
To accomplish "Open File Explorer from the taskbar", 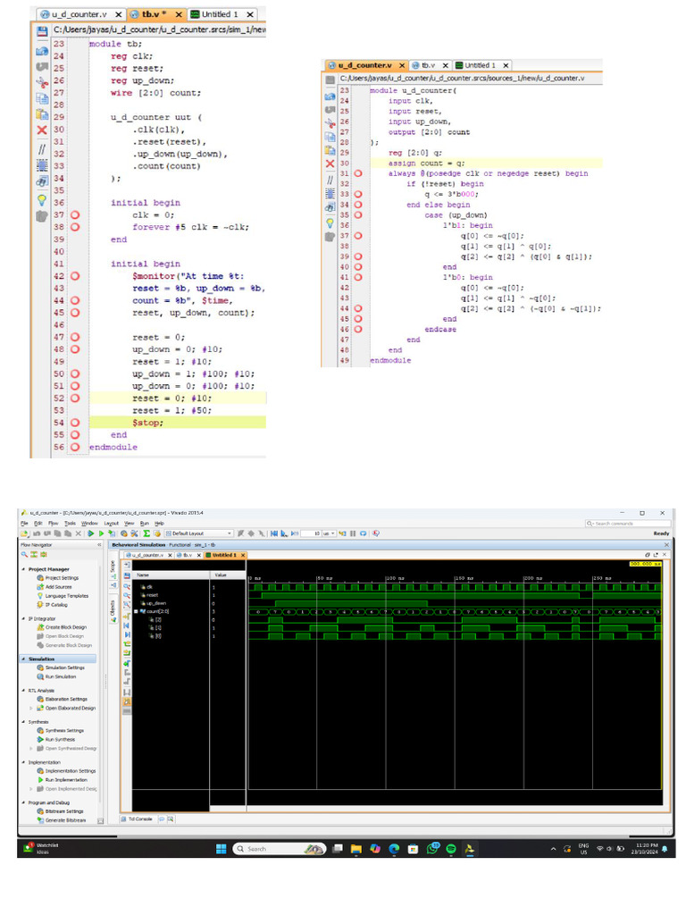I will pyautogui.click(x=356, y=849).
